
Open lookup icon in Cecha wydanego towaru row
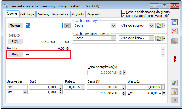click(159, 38)
